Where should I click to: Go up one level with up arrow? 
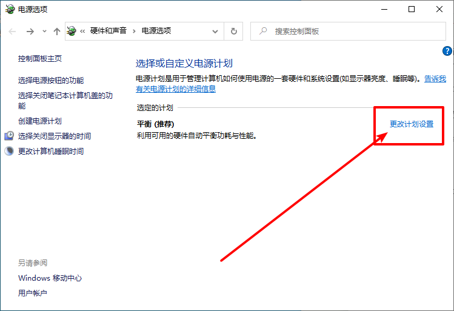(57, 31)
